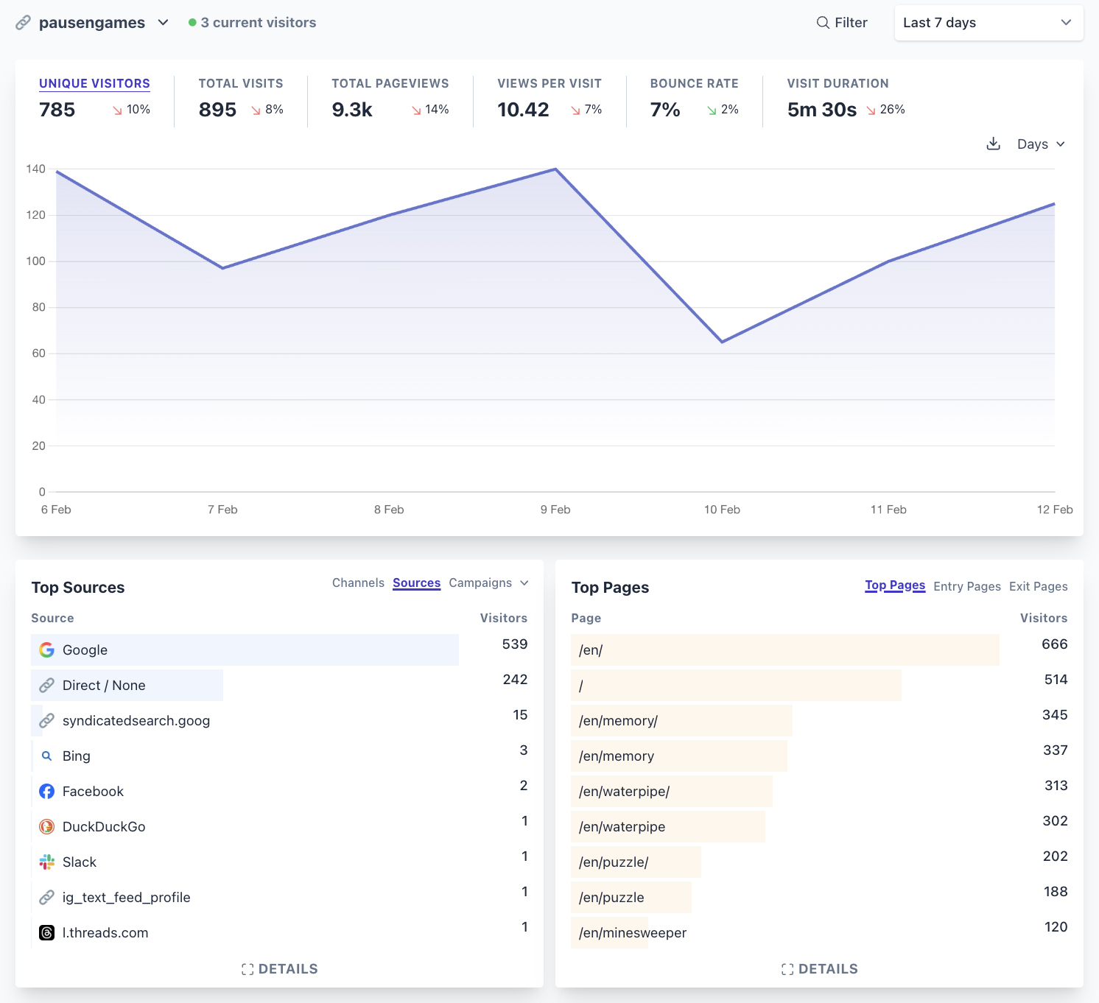The image size is (1099, 1003).
Task: Filter by /en/minesweeper page
Action: point(633,933)
